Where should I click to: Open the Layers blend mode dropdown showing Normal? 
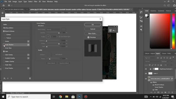153,62
